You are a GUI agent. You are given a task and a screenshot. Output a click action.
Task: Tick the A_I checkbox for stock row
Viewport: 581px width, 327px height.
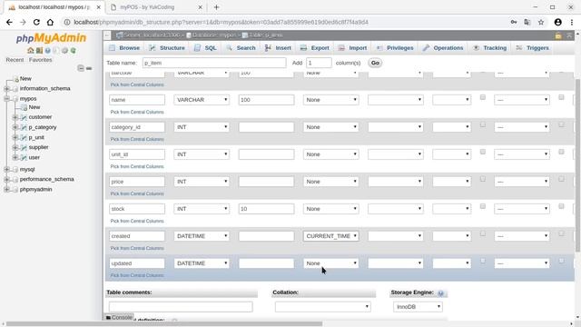point(561,206)
